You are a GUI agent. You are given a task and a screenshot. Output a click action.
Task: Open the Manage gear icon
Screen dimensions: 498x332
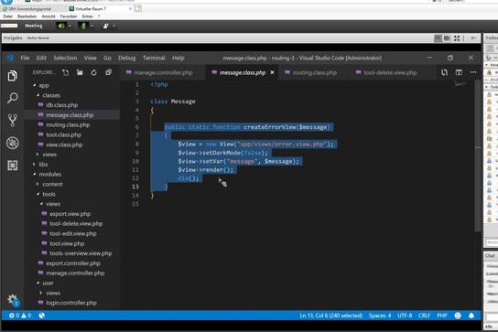13,299
